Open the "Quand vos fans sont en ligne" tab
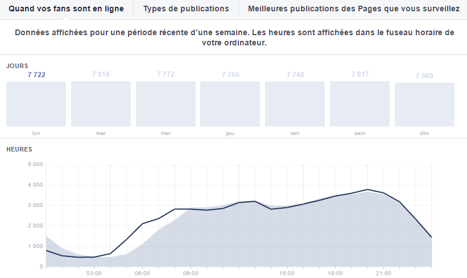The height and width of the screenshot is (278, 467). [x=66, y=9]
